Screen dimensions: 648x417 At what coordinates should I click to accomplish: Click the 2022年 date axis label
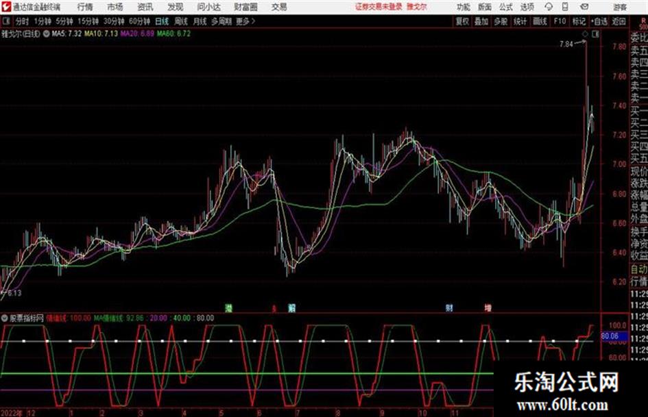(12, 413)
